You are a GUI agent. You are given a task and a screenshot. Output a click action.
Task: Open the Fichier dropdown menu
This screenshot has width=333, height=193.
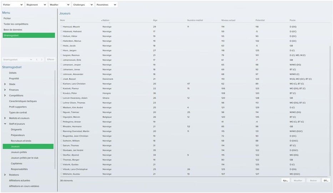pyautogui.click(x=12, y=5)
